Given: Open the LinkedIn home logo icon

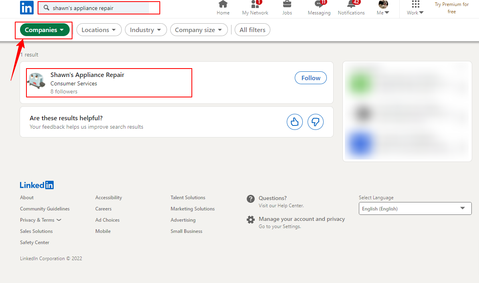Looking at the screenshot, I should pos(26,8).
